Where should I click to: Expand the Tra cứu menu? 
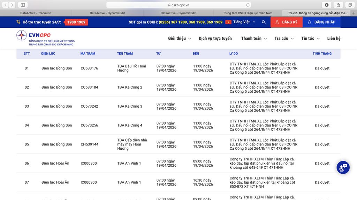[x=284, y=39]
